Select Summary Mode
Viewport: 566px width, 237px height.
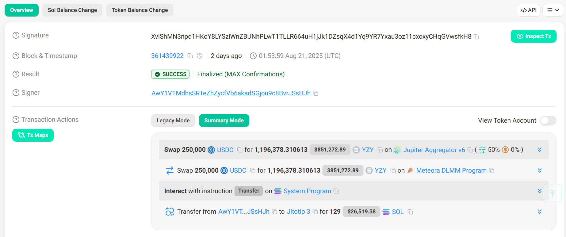pyautogui.click(x=224, y=120)
